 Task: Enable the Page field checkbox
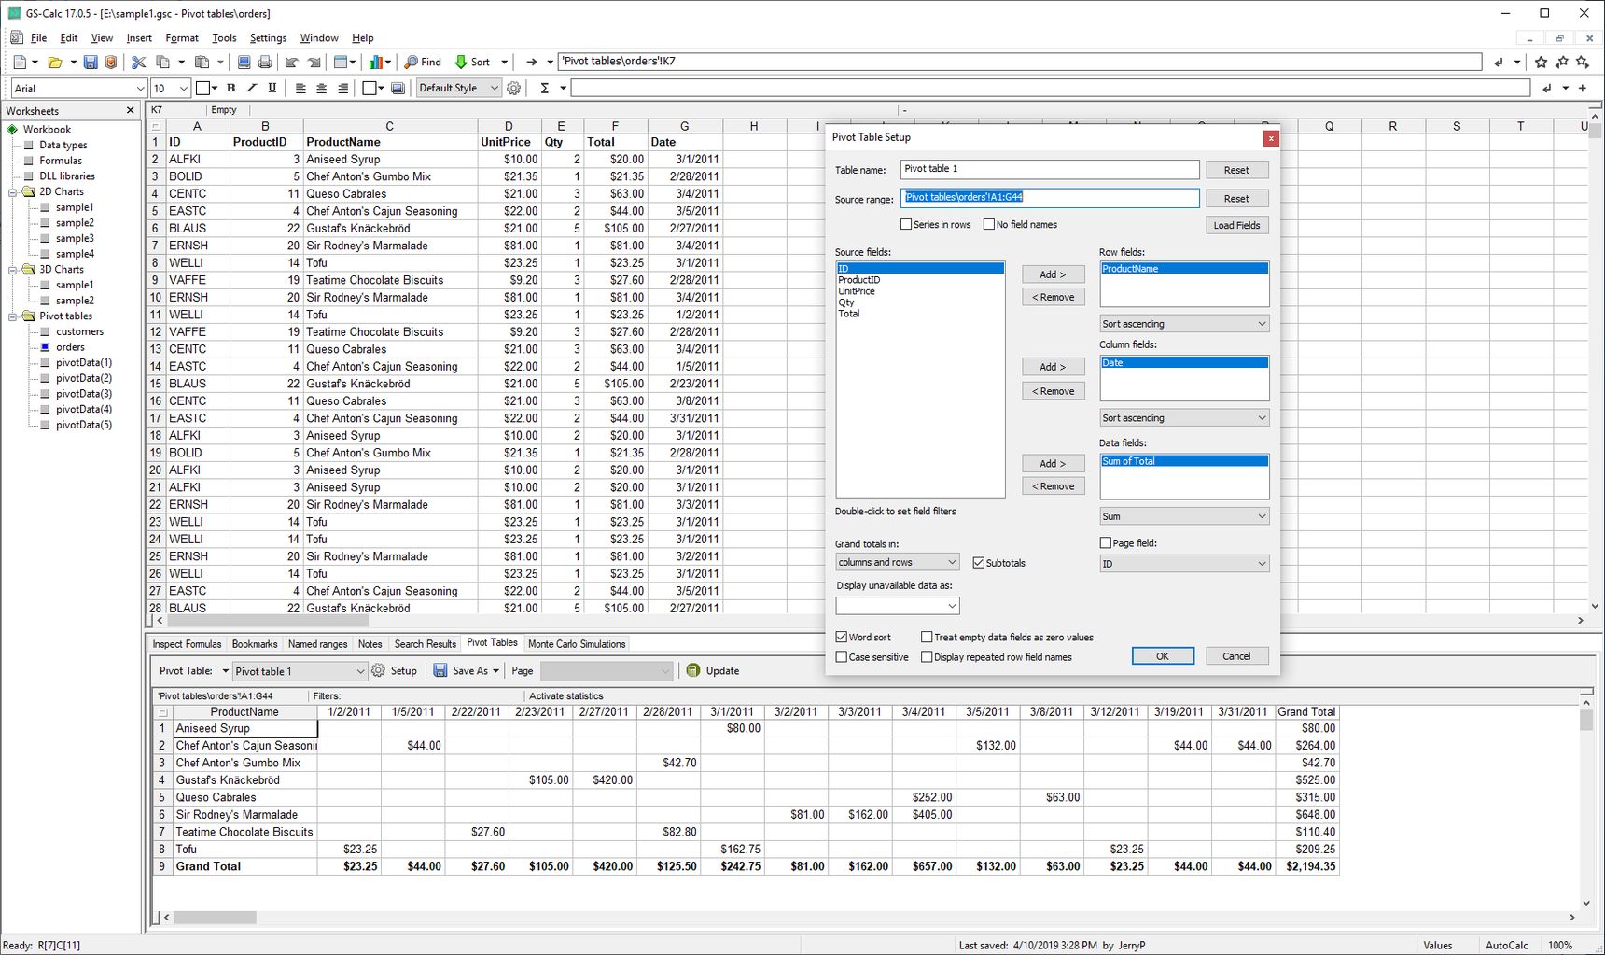[1106, 542]
